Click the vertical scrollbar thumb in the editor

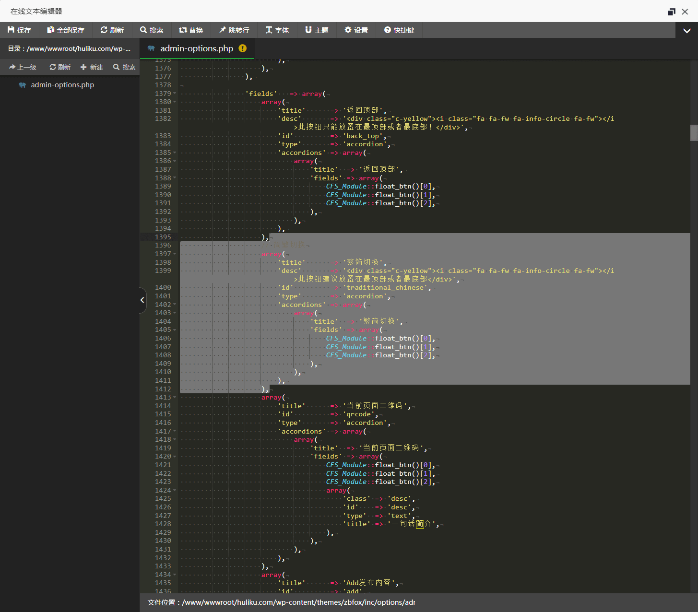694,133
